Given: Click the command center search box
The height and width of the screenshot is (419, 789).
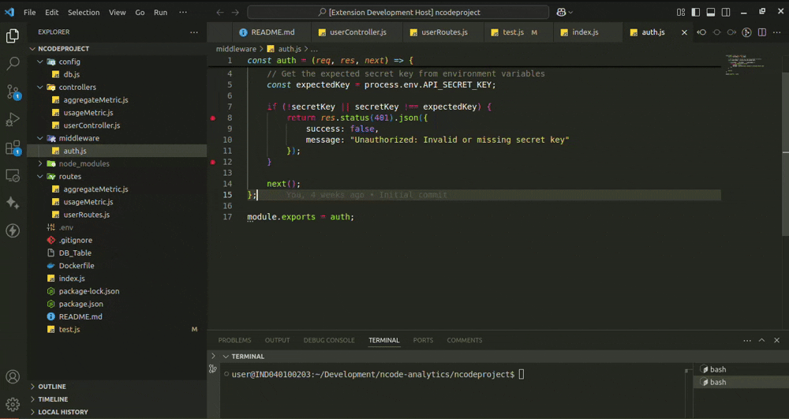Looking at the screenshot, I should (x=398, y=12).
